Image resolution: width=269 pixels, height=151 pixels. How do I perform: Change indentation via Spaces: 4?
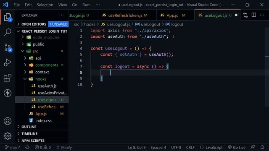158,147
